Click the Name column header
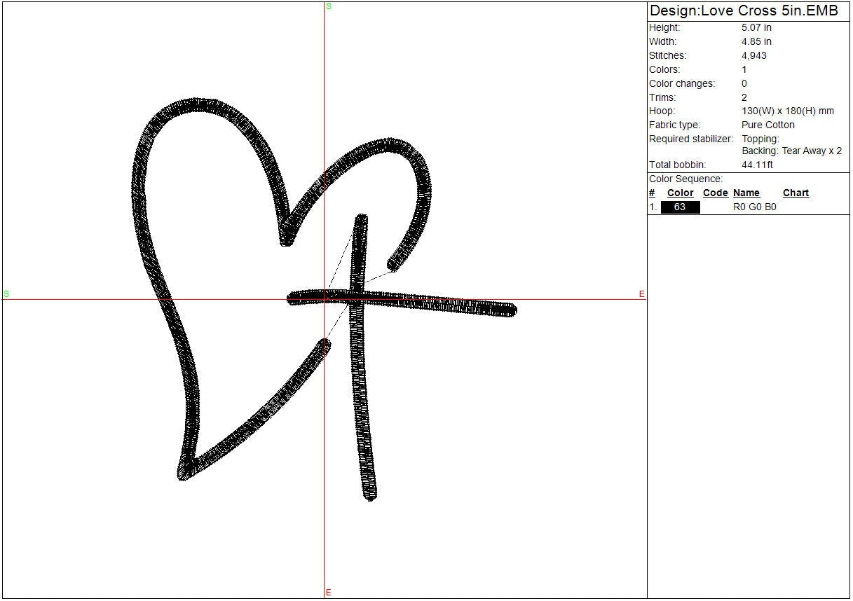 [x=746, y=193]
